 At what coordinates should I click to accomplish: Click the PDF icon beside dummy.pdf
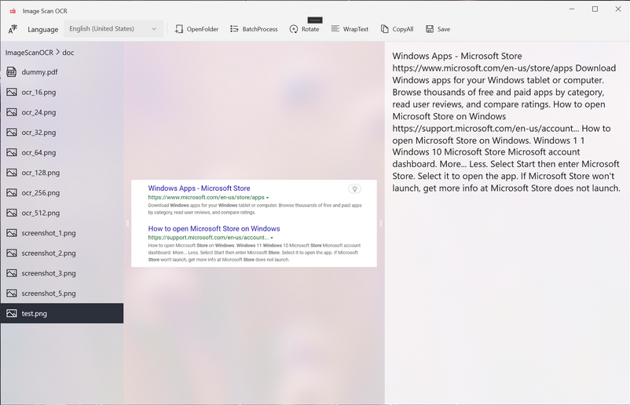coord(12,72)
